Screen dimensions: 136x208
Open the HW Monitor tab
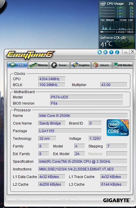(x=123, y=65)
